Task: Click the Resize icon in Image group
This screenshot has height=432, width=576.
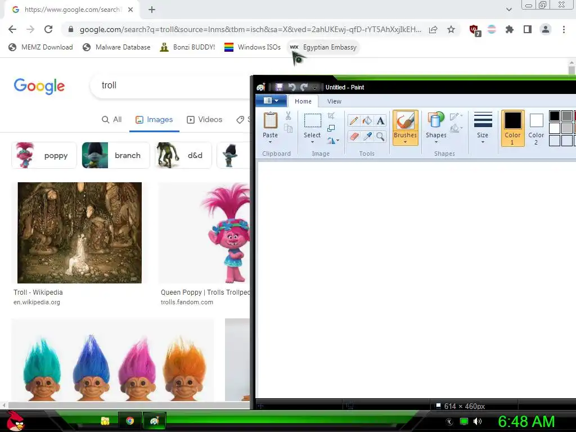Action: (331, 128)
